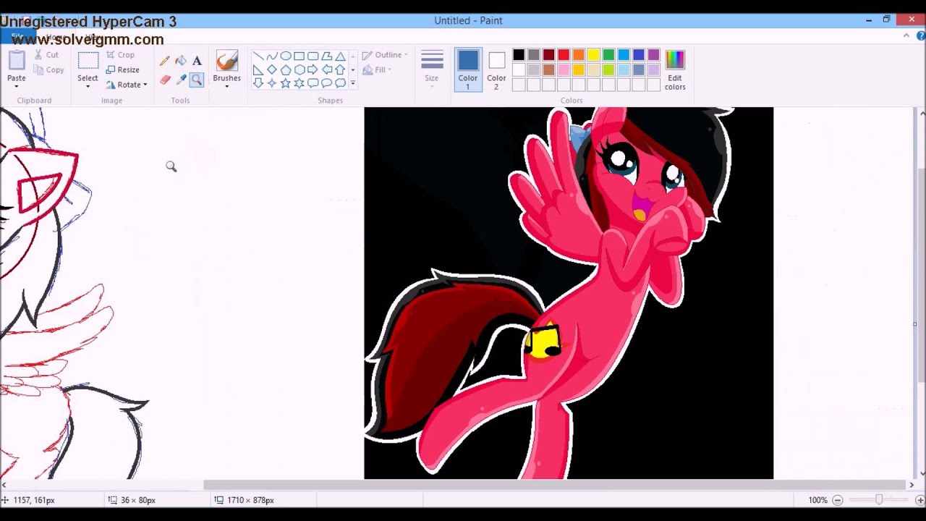
Task: Choose the Oval callout shape
Action: tap(326, 83)
